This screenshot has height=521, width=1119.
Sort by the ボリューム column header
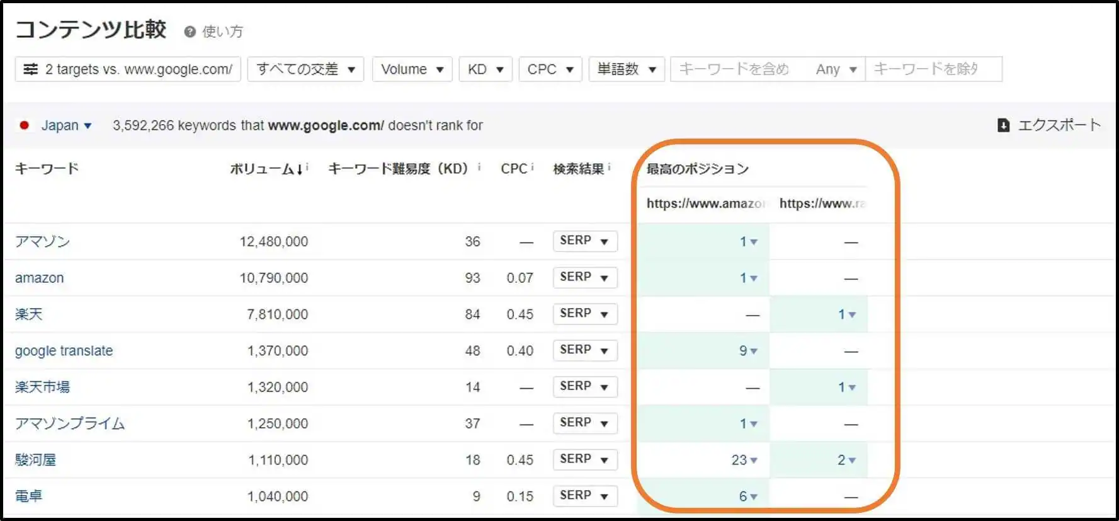click(x=267, y=169)
